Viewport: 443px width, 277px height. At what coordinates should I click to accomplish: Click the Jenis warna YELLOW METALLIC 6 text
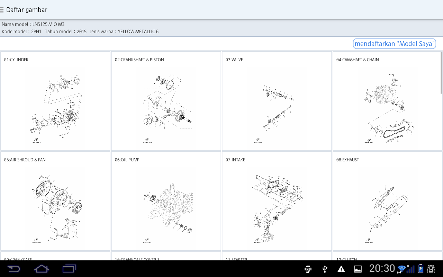tap(124, 32)
